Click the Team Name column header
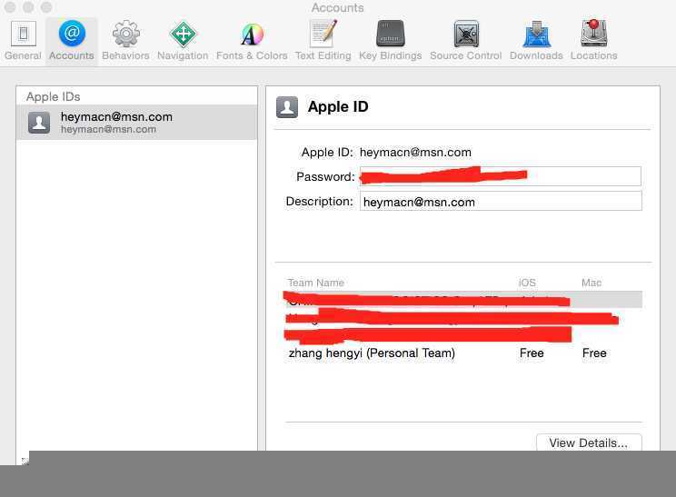The height and width of the screenshot is (497, 676). pos(316,283)
